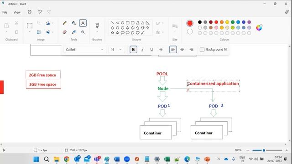Enable the Background fill checkbox
Image resolution: width=292 pixels, height=164 pixels.
[x=202, y=50]
